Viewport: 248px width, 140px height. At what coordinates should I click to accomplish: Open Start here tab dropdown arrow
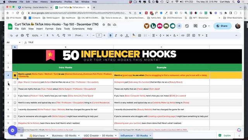click(x=47, y=136)
